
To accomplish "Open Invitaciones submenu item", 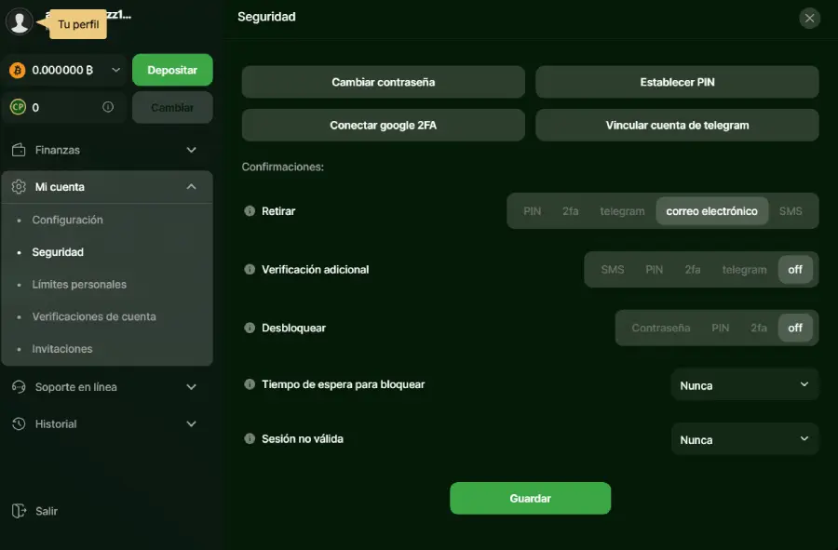I will 62,349.
